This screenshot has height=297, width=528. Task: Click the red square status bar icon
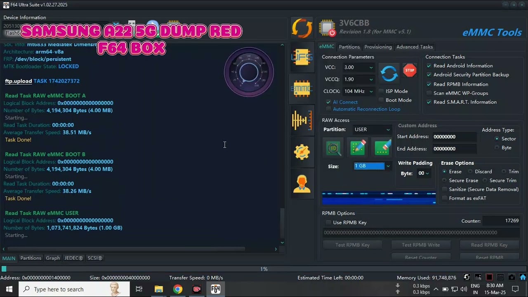(489, 277)
